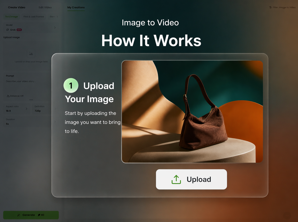Click 'Start by uploading the image' description

pos(93,122)
